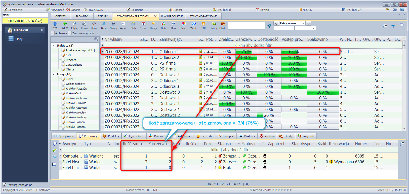This screenshot has width=409, height=194.
Task: Collapse the Etykiety tree group
Action: click(54, 46)
